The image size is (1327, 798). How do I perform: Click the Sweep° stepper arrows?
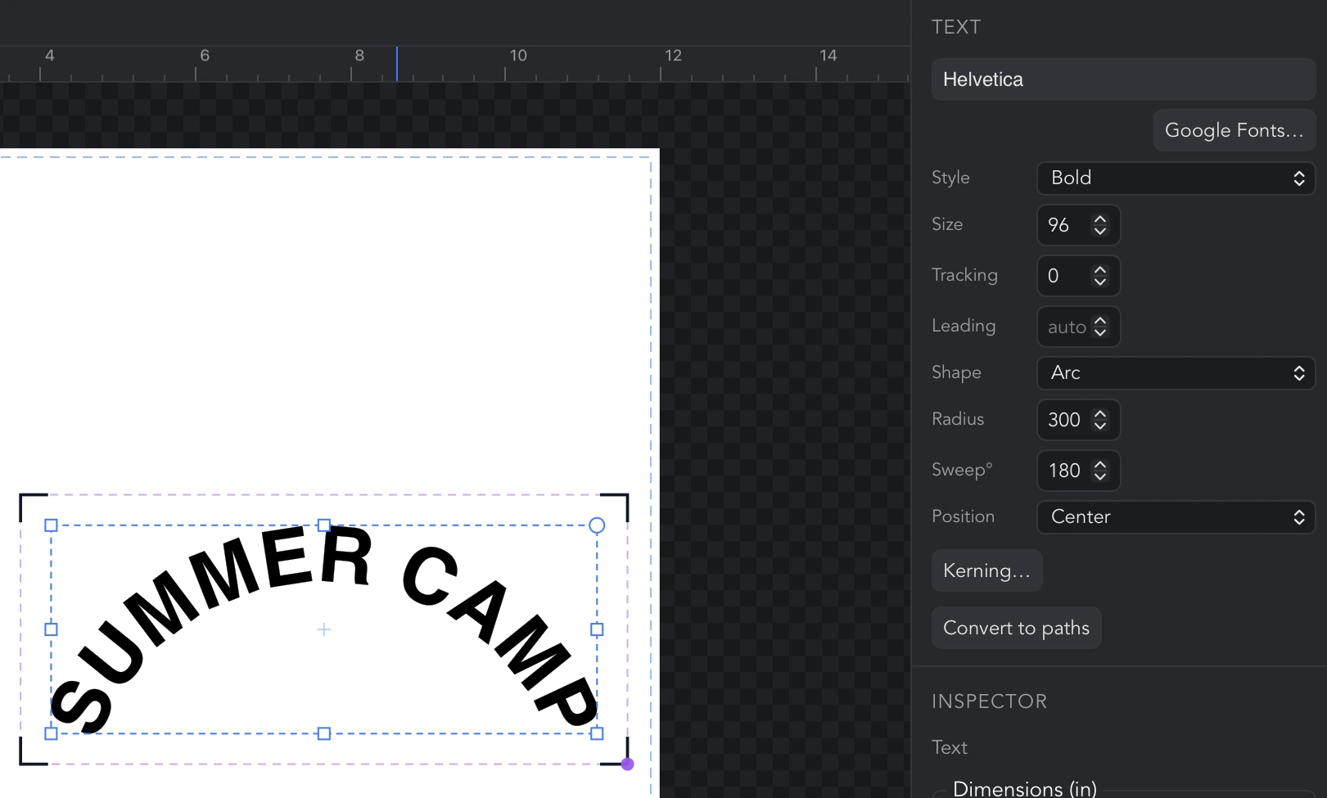(x=1100, y=471)
